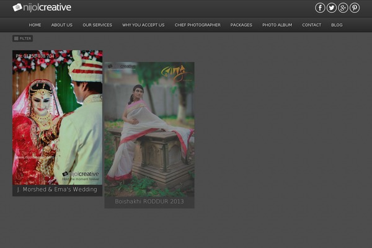Open the wedding couple album thumbnail
The height and width of the screenshot is (248, 372).
point(58,117)
